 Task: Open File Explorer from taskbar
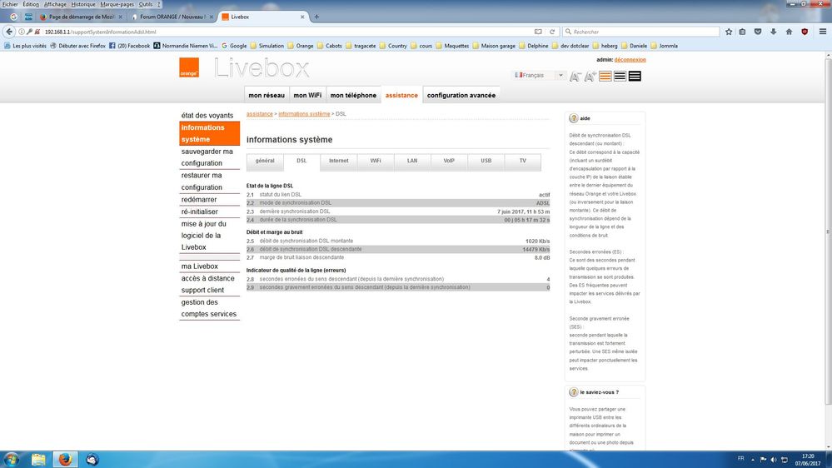coord(38,460)
